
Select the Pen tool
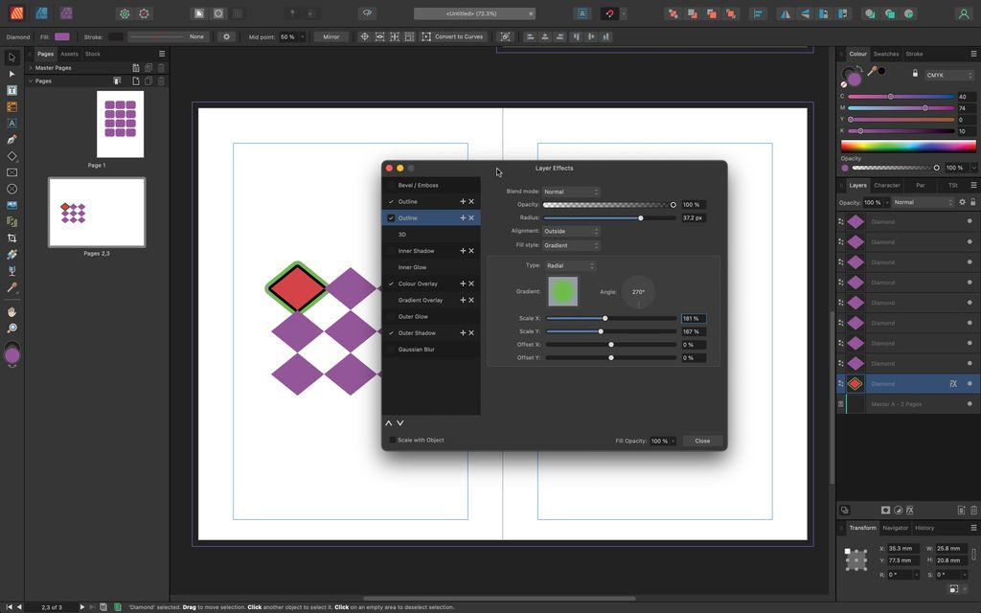click(11, 140)
